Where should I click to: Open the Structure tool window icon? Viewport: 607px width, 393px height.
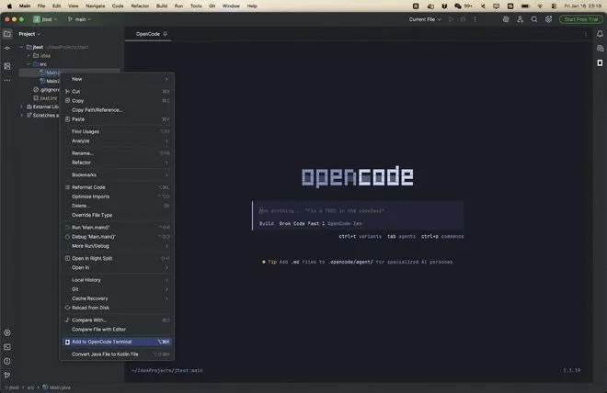[7, 66]
